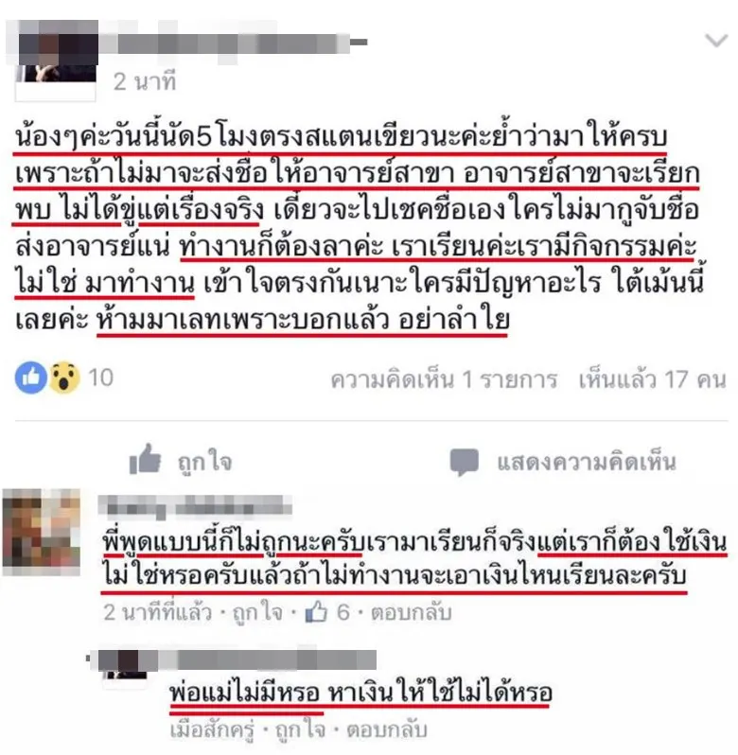Click the thumbs-up ถูกใจ icon under the post
This screenshot has height=755, width=738.
tap(145, 459)
